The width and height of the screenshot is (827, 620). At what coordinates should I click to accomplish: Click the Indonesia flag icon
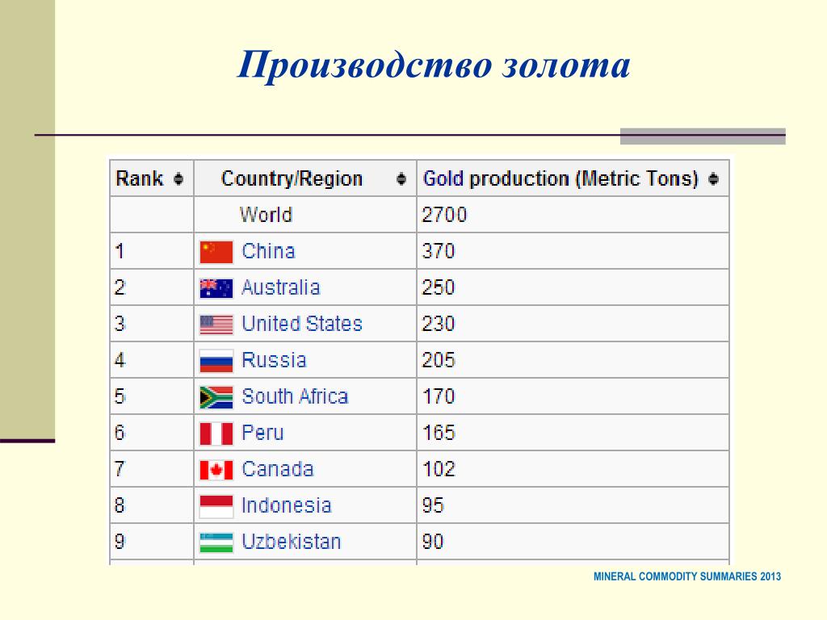tap(216, 507)
